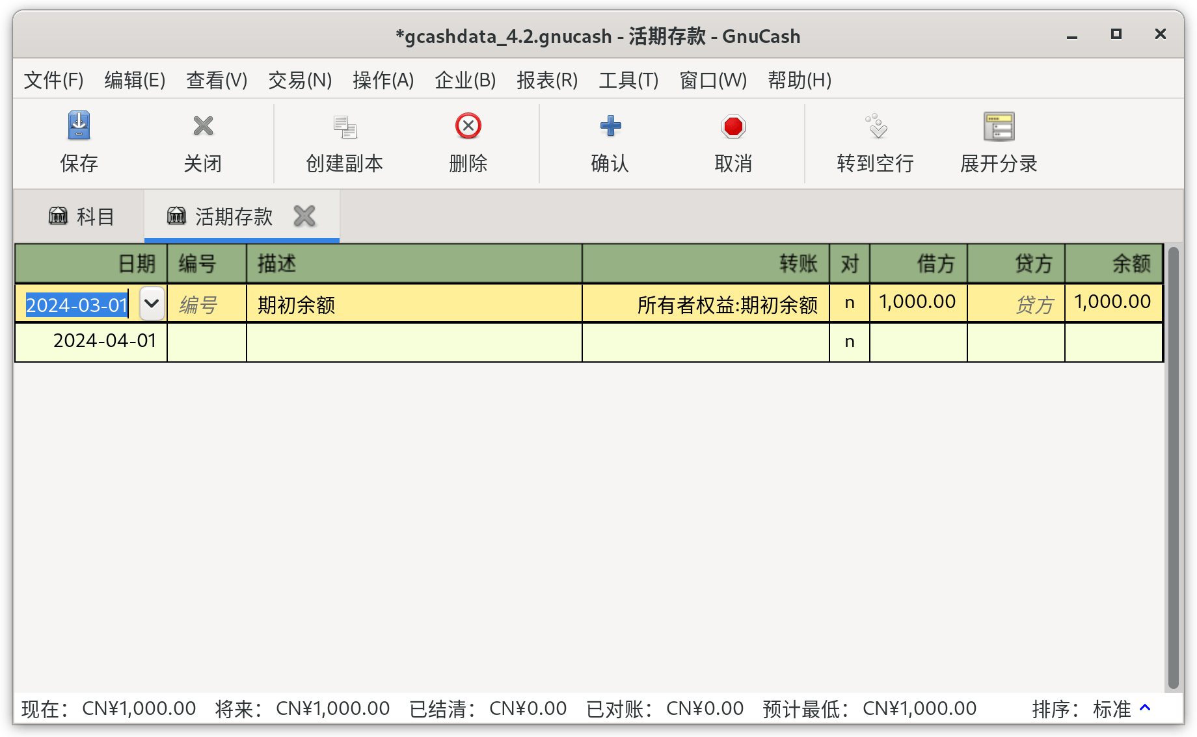
Task: Open the 文件(F) menu
Action: pos(53,80)
